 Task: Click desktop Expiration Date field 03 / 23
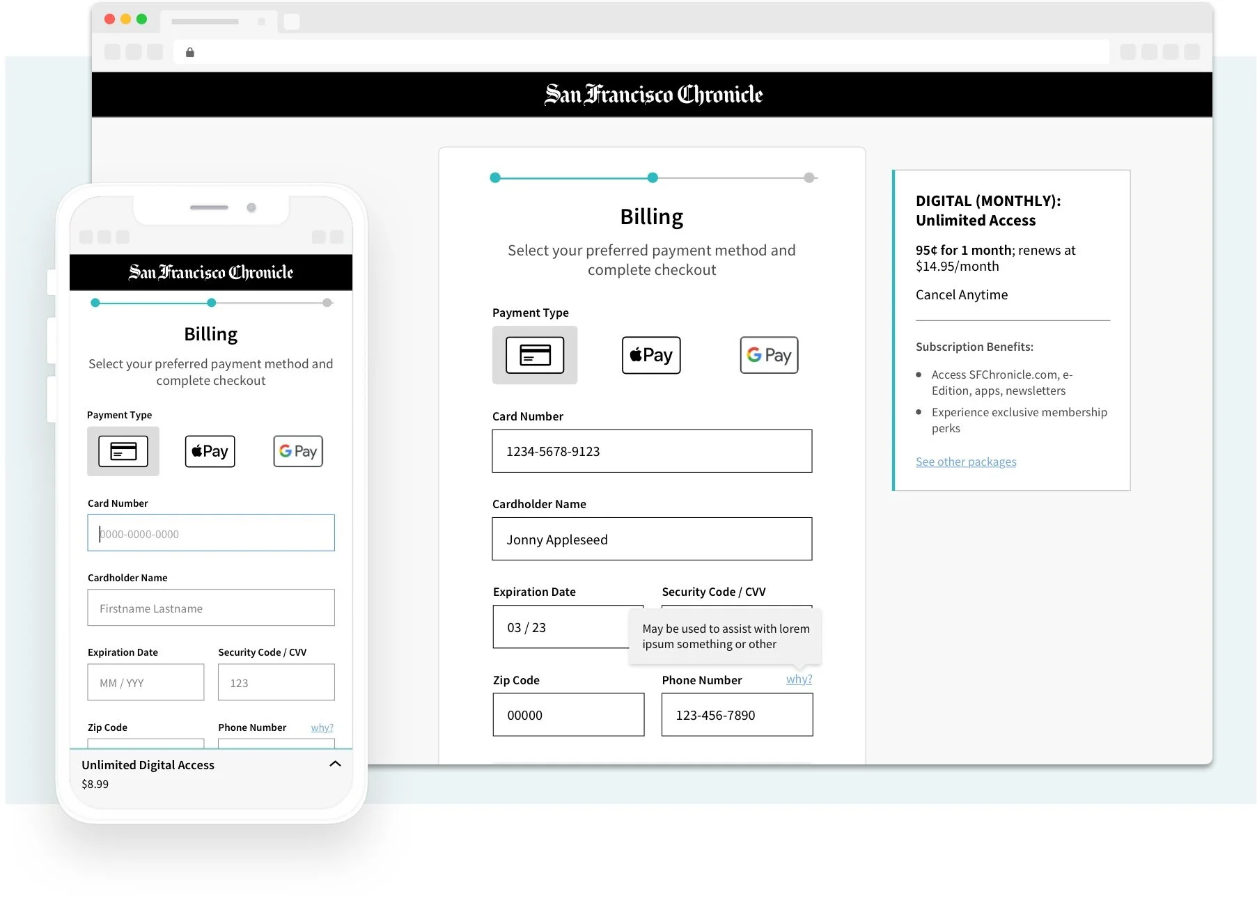tap(561, 627)
